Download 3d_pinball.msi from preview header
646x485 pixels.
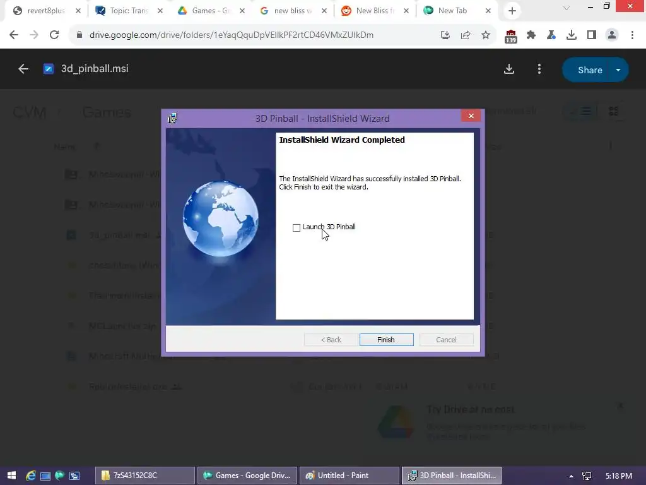(509, 69)
